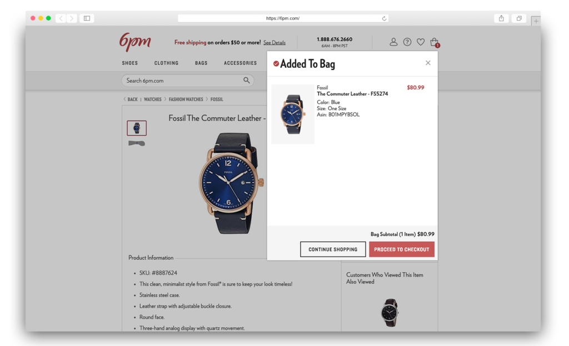Open the shopping bag icon
The width and height of the screenshot is (569, 346).
point(435,42)
